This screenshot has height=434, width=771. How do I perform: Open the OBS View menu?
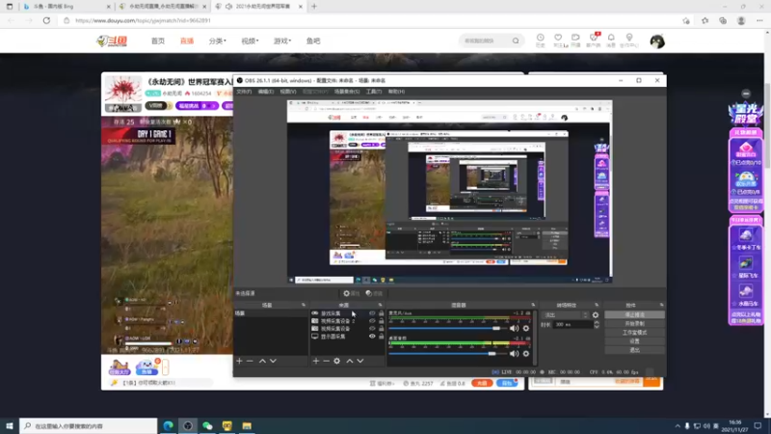pos(288,92)
